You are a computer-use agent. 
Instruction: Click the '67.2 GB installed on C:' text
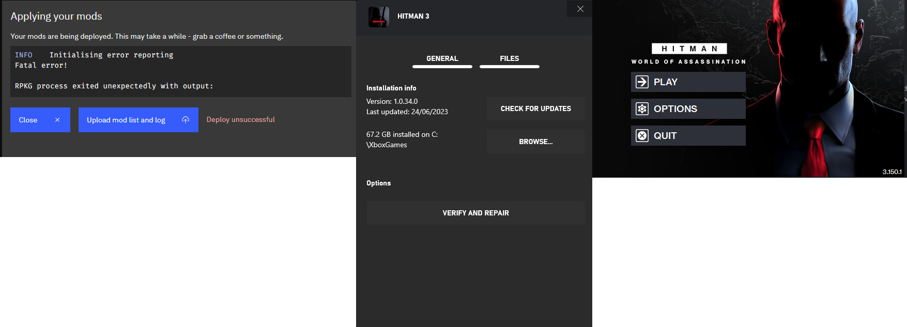[402, 134]
